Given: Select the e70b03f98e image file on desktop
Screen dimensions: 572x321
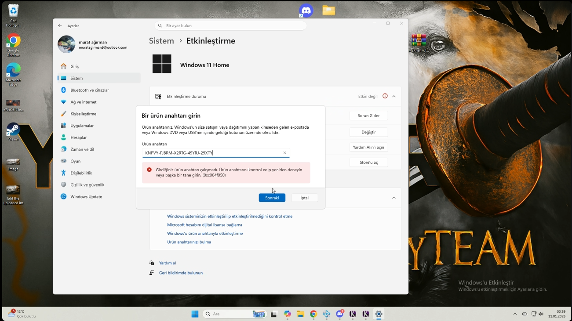Looking at the screenshot, I should tap(13, 105).
